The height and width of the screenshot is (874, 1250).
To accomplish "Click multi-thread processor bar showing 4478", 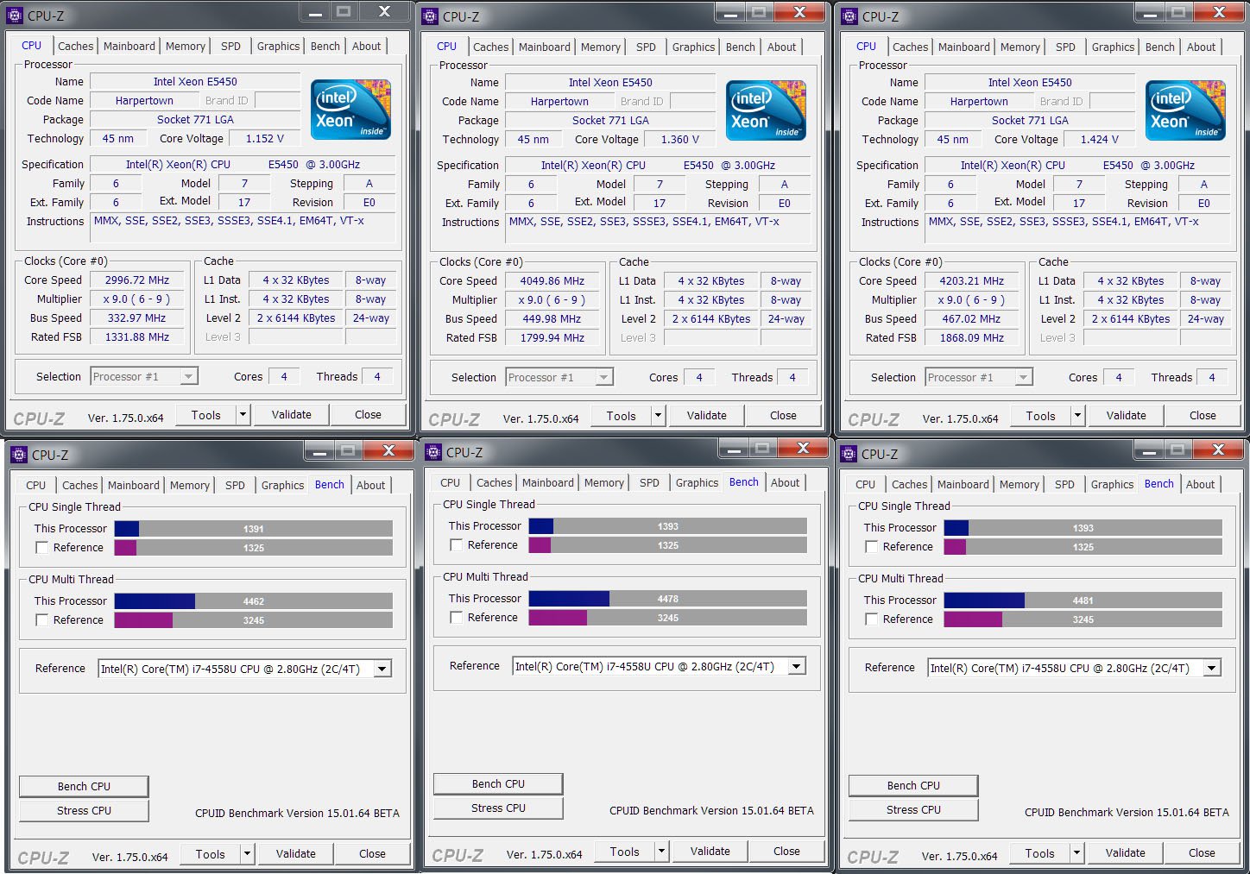I will point(667,599).
